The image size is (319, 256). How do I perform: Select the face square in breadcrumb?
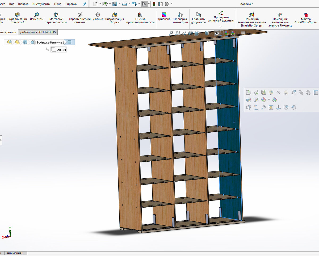(69, 42)
